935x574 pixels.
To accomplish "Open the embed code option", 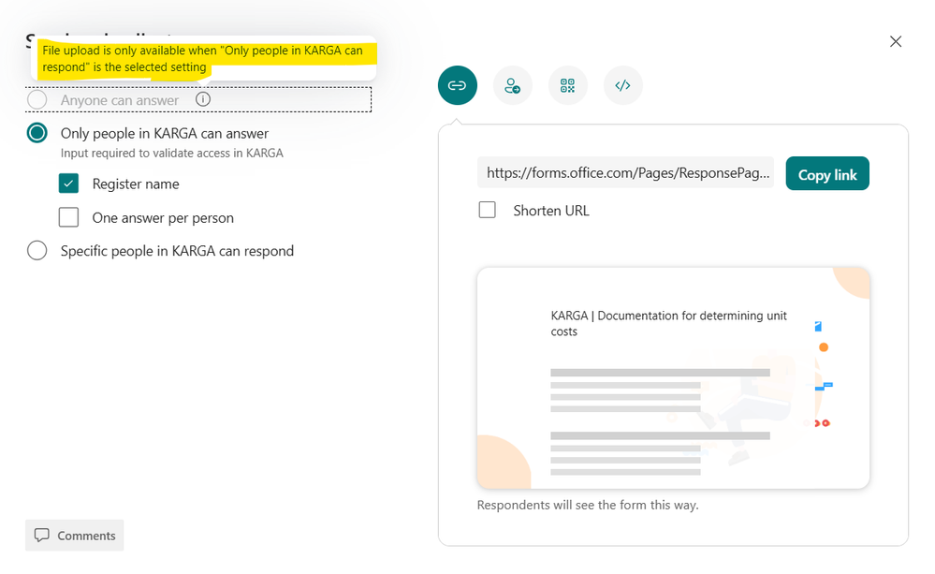I will [x=623, y=85].
